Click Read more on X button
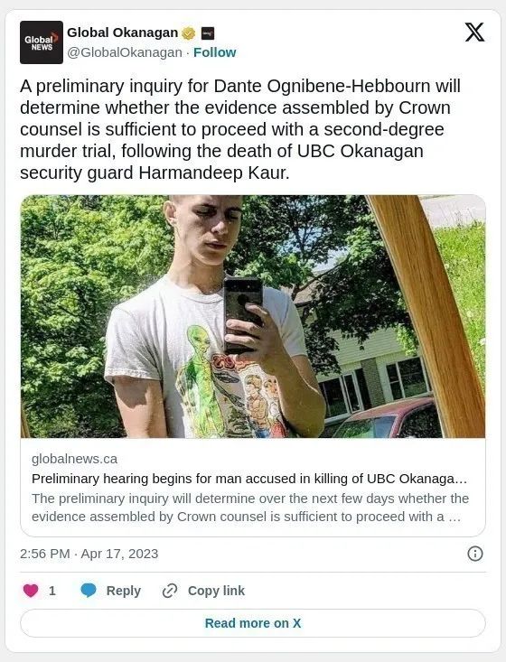Image resolution: width=506 pixels, height=662 pixels. [253, 623]
